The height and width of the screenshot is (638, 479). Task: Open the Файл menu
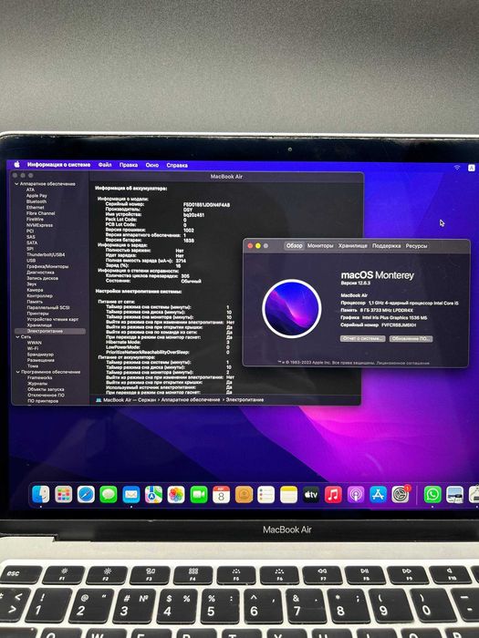click(x=105, y=164)
